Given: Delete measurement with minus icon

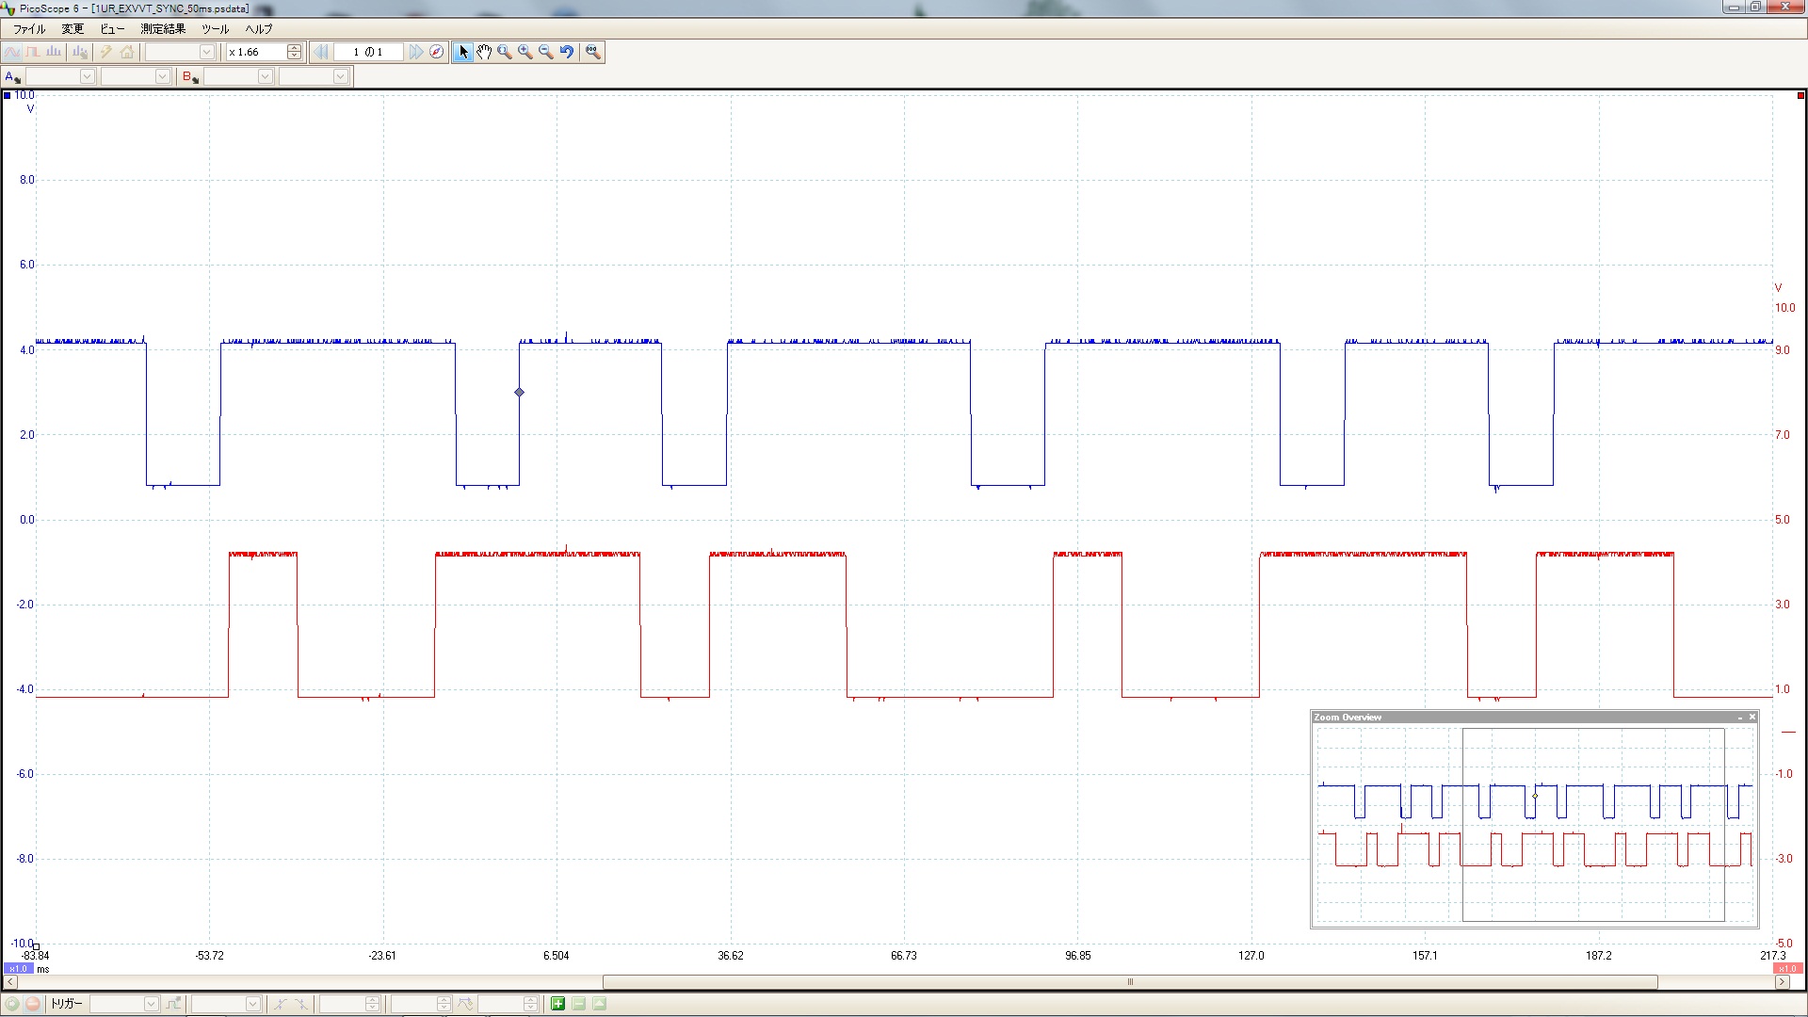Looking at the screenshot, I should [x=578, y=1004].
